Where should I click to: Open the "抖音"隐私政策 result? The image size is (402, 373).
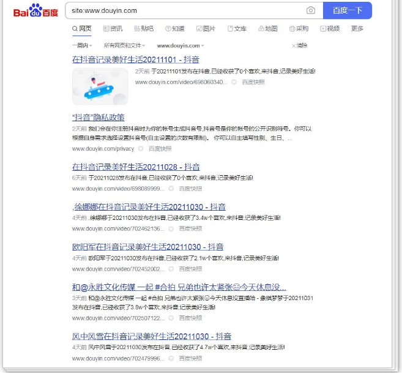(98, 118)
